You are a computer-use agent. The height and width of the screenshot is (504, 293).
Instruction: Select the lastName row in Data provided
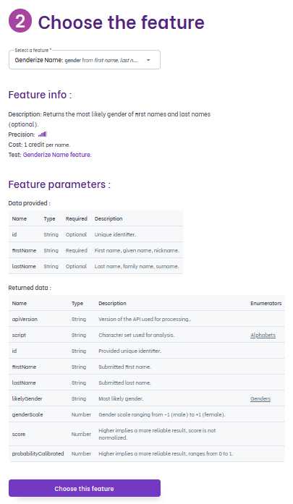[x=95, y=266]
